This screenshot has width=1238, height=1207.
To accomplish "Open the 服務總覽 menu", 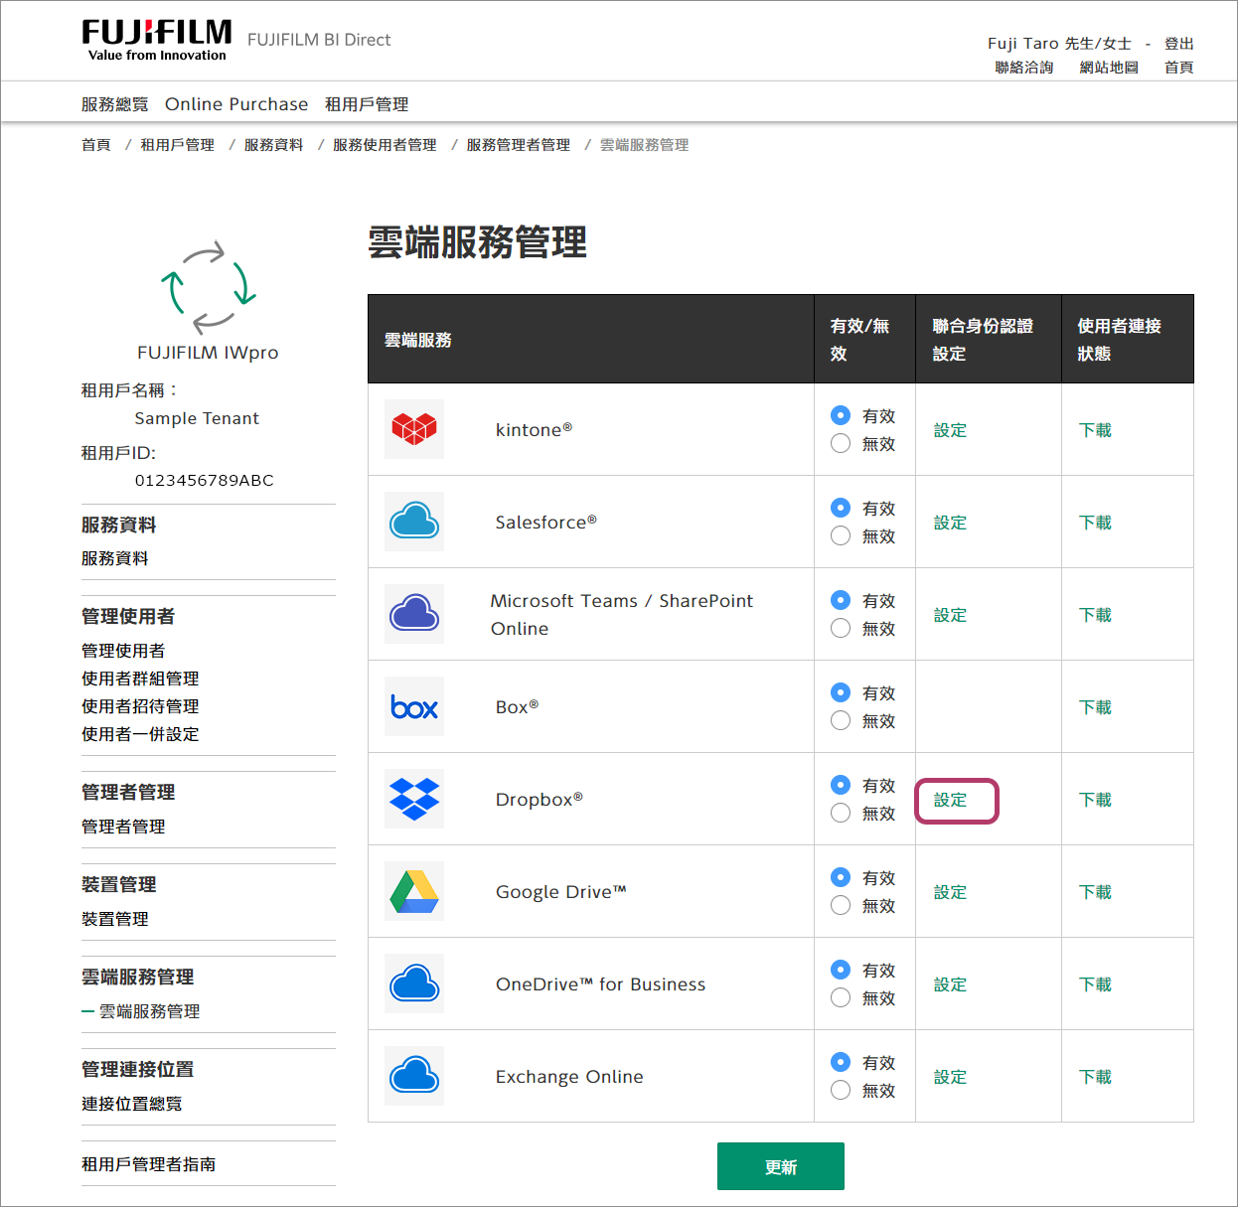I will click(x=115, y=104).
